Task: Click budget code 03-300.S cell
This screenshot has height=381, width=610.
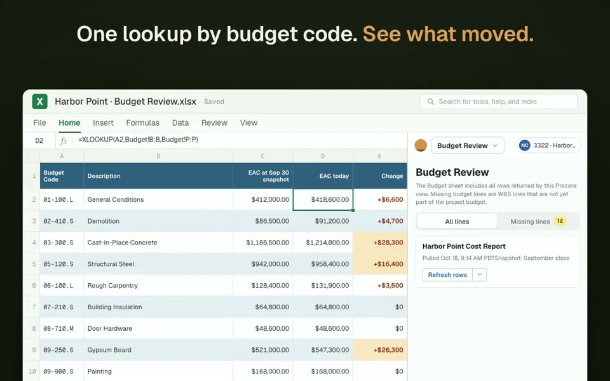Action: pos(62,243)
